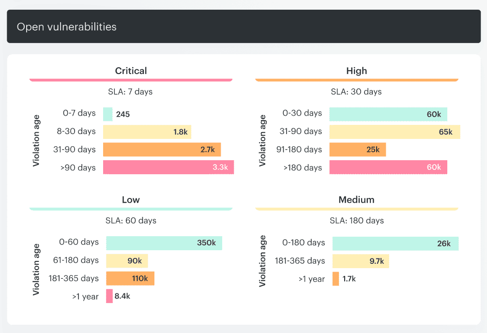Viewport: 487px width, 333px height.
Task: Click the Critical severity heading
Action: coord(131,71)
